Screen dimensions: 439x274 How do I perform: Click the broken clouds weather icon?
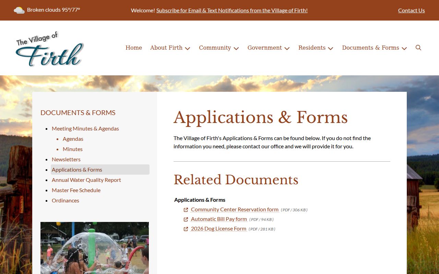19,10
